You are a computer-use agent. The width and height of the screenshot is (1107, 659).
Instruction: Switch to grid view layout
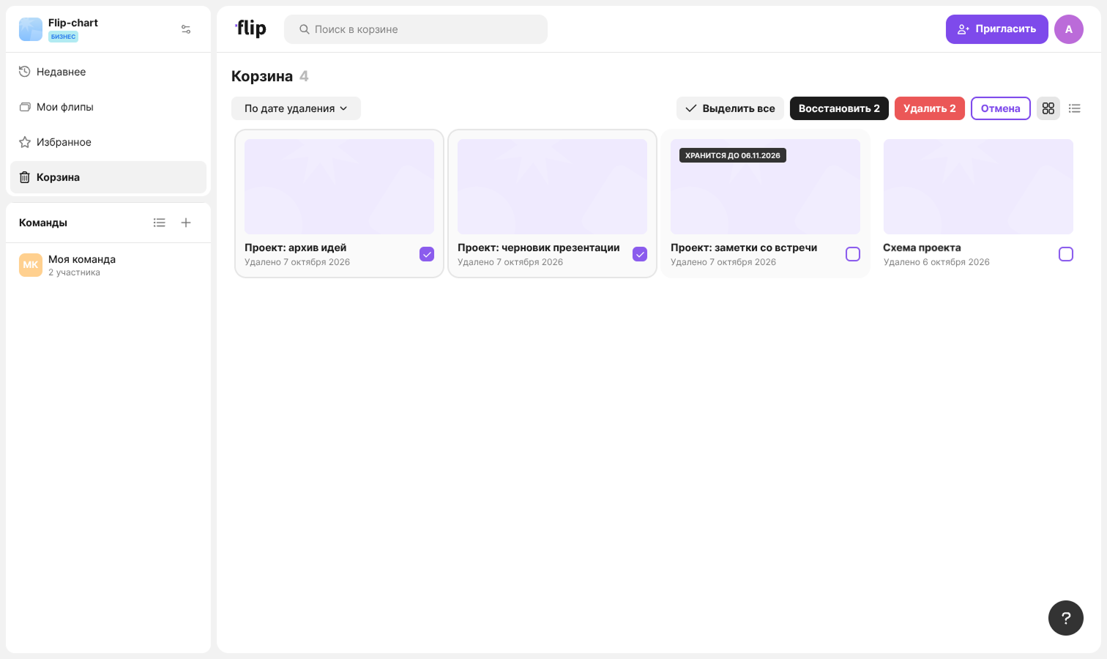click(x=1048, y=108)
